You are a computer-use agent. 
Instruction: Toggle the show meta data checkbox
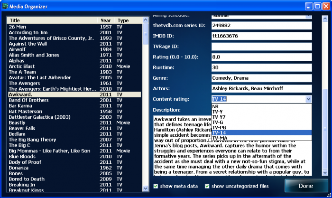tap(156, 186)
